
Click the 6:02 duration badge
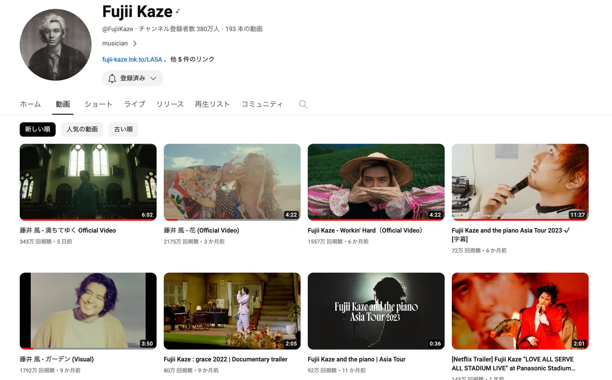(x=147, y=215)
